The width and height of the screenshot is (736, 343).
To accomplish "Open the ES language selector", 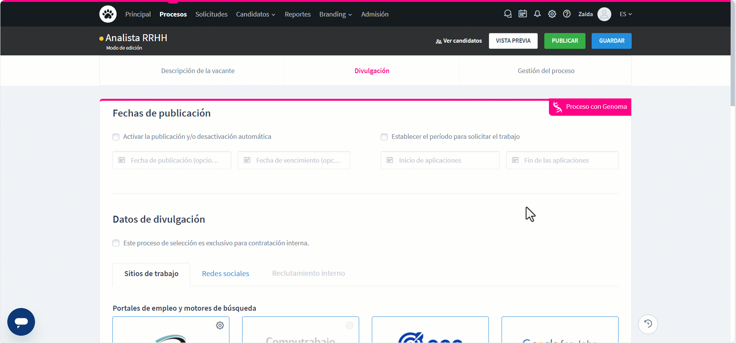I will pyautogui.click(x=626, y=14).
